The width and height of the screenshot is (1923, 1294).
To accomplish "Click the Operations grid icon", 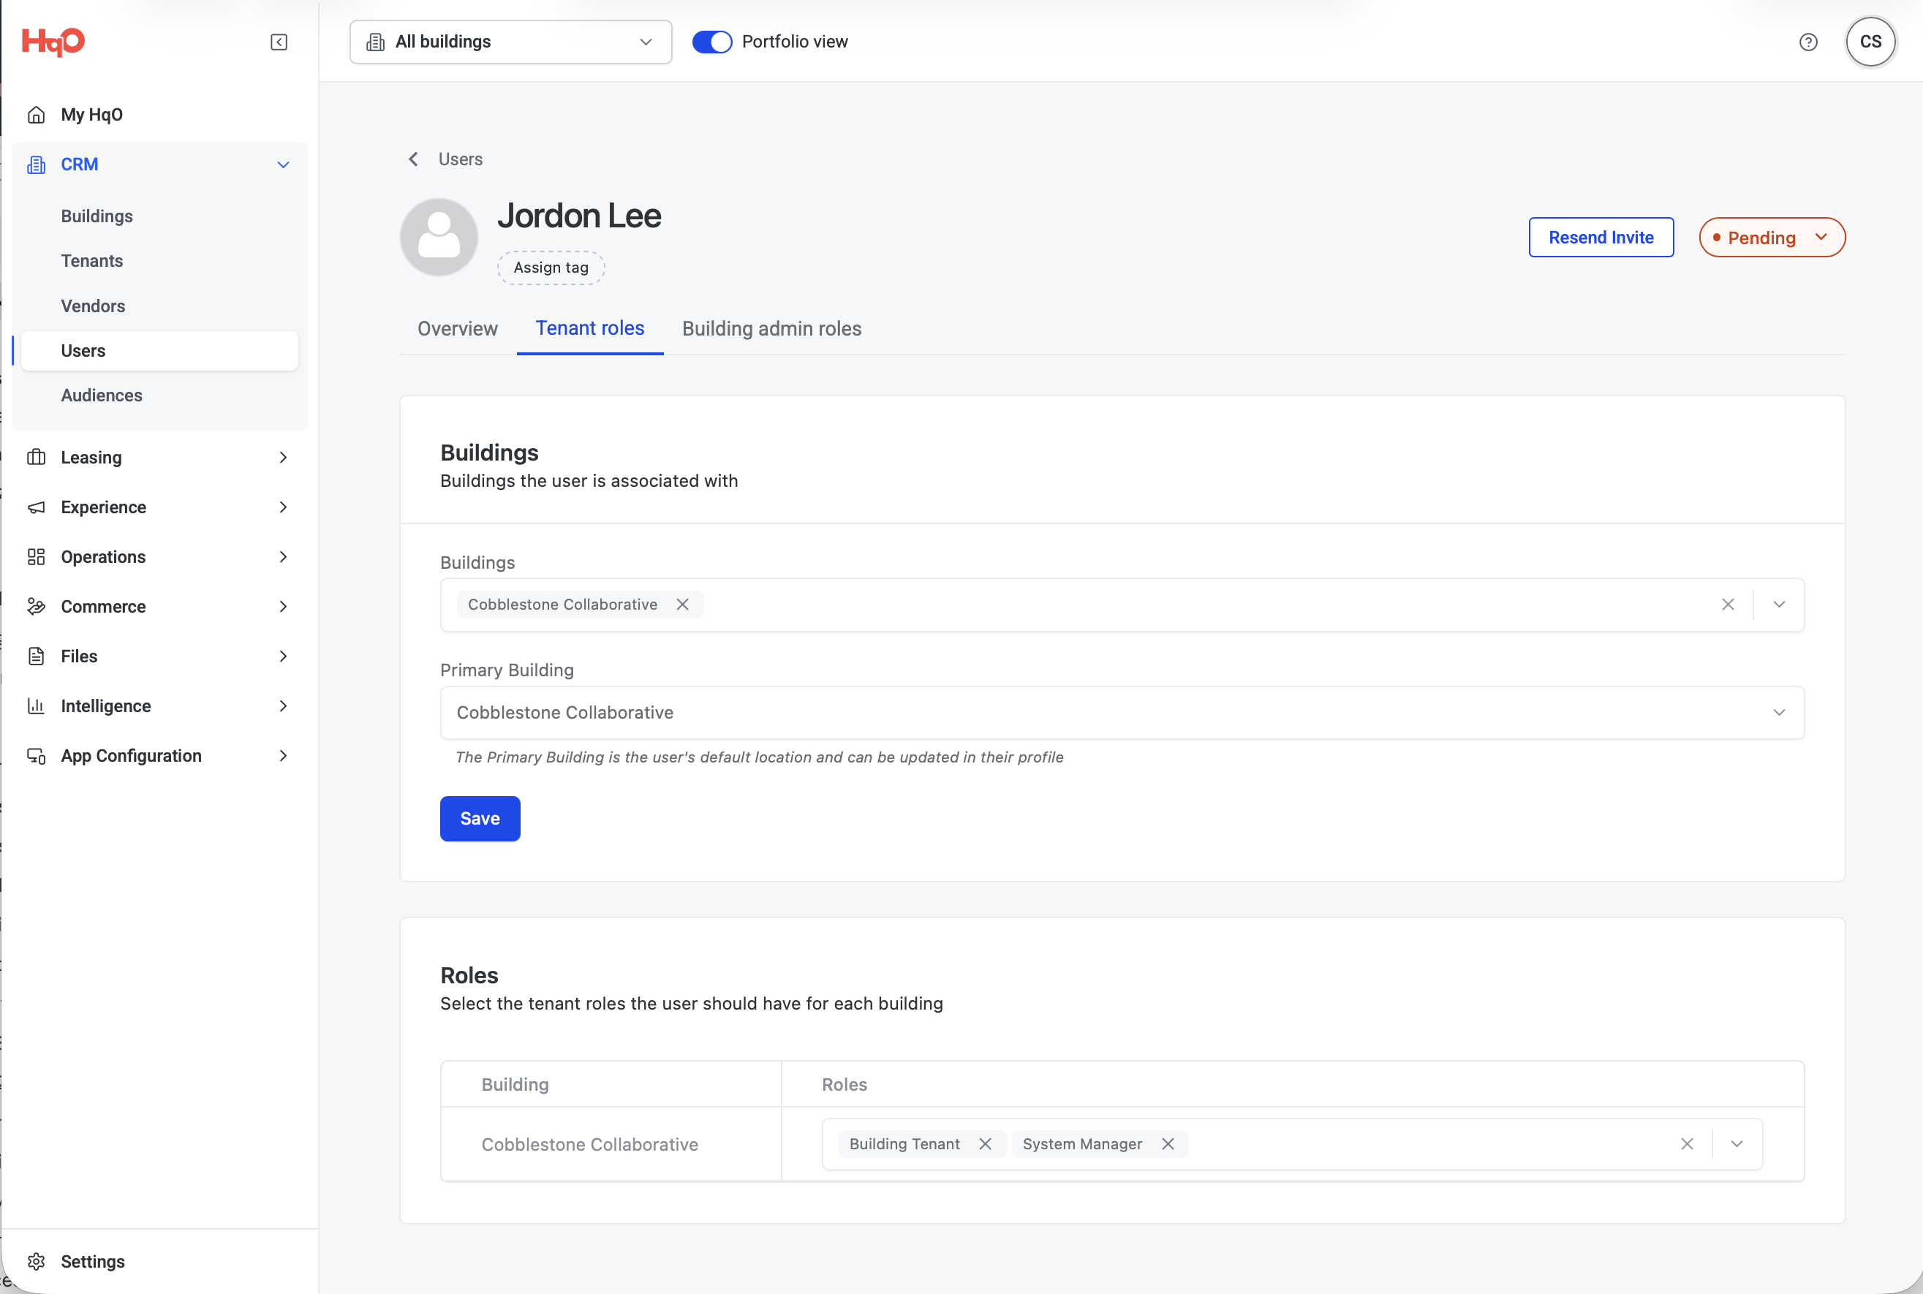I will pos(37,557).
